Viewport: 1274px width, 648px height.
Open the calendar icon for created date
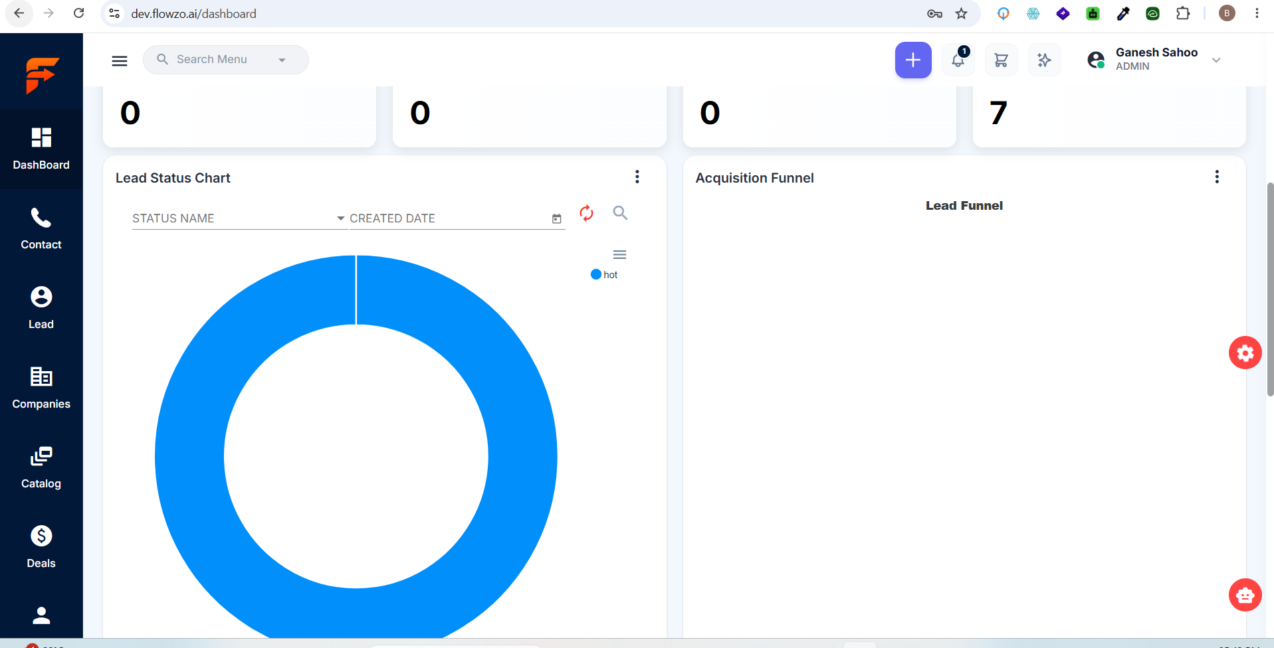pos(557,218)
